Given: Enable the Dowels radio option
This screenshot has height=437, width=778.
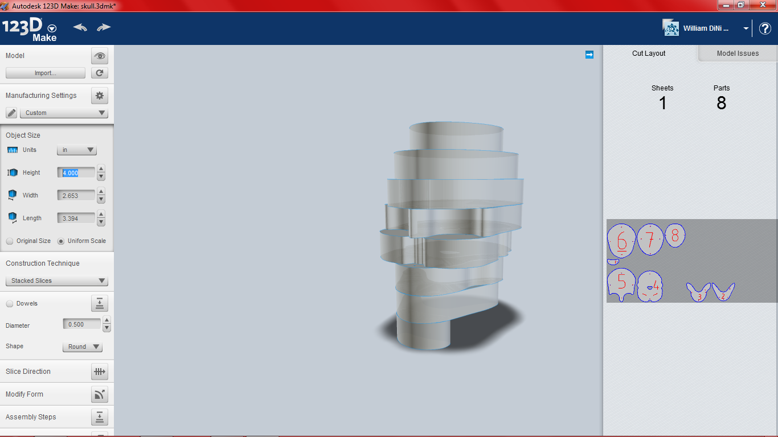Looking at the screenshot, I should (x=10, y=303).
